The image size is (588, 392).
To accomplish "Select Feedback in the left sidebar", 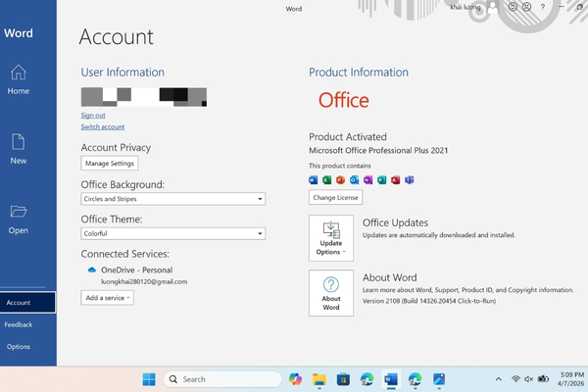I will point(19,324).
